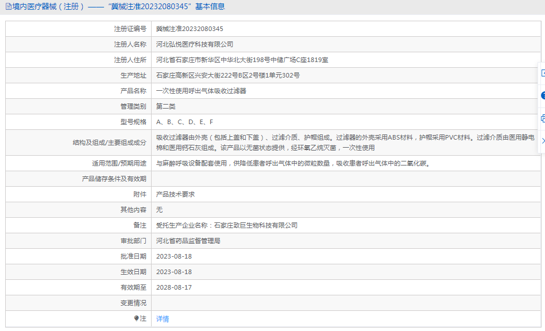
Task: Click the 型号规格 row label
Action: tap(133, 122)
